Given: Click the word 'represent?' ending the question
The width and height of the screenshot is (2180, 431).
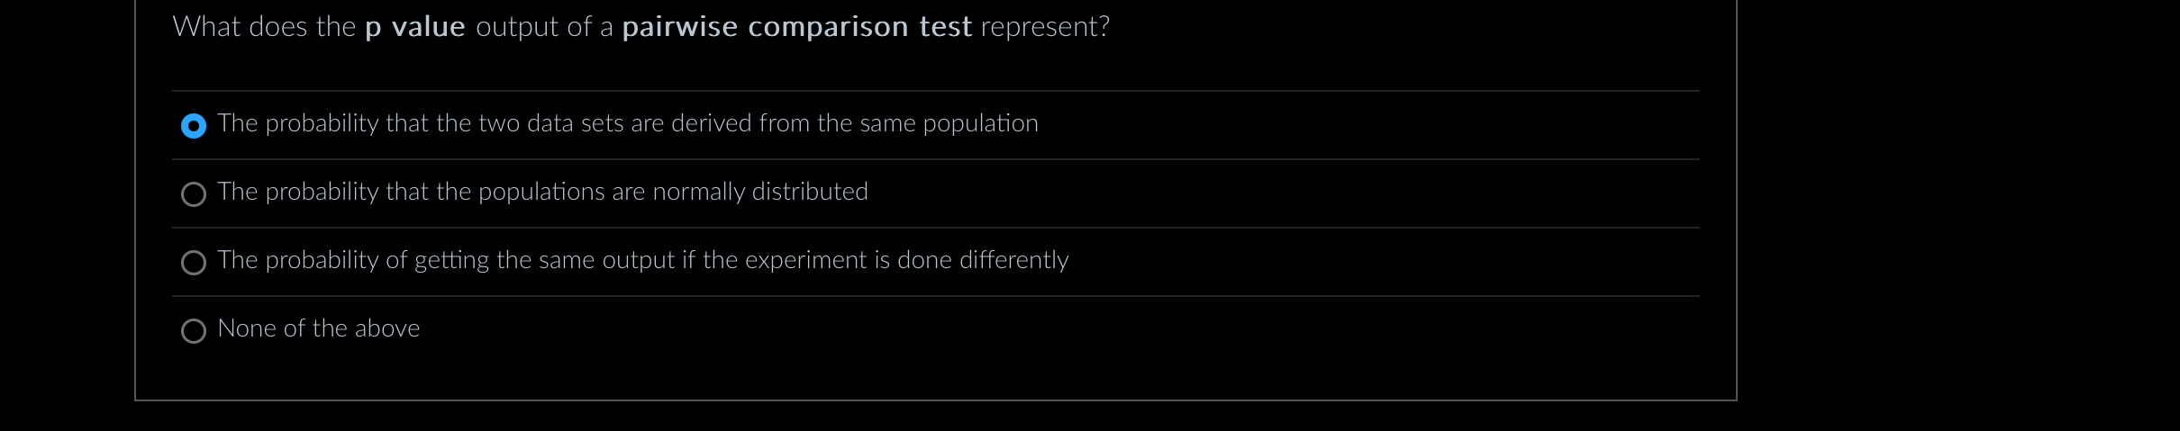Looking at the screenshot, I should click(x=1045, y=27).
